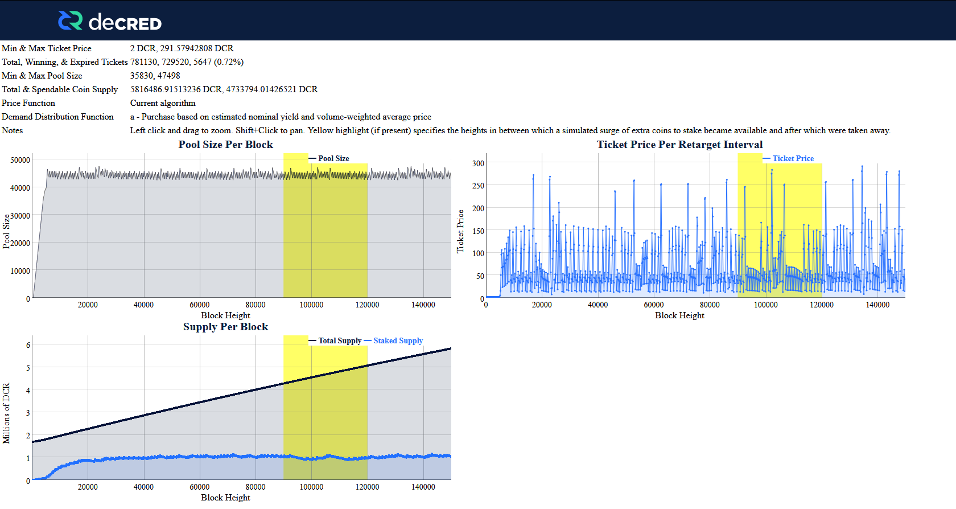The width and height of the screenshot is (956, 509).
Task: Click the 60000 x-axis tick of Supply chart
Action: pyautogui.click(x=200, y=487)
